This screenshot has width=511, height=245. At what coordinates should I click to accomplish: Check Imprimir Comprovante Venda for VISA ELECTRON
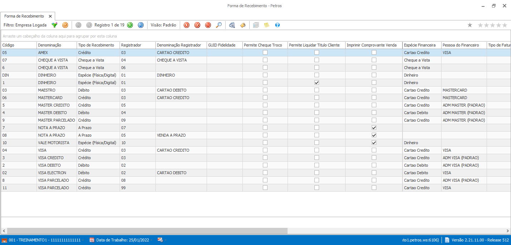coord(374,173)
